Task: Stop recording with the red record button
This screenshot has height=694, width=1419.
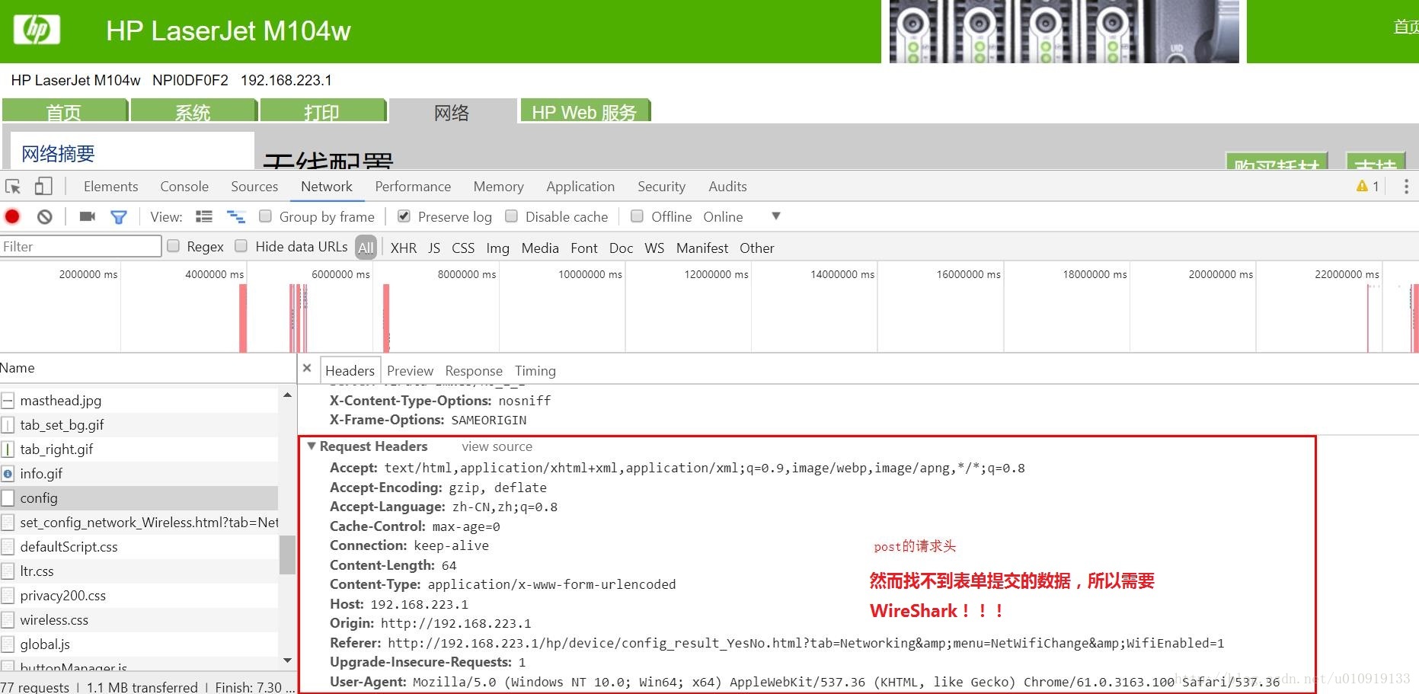Action: 12,216
